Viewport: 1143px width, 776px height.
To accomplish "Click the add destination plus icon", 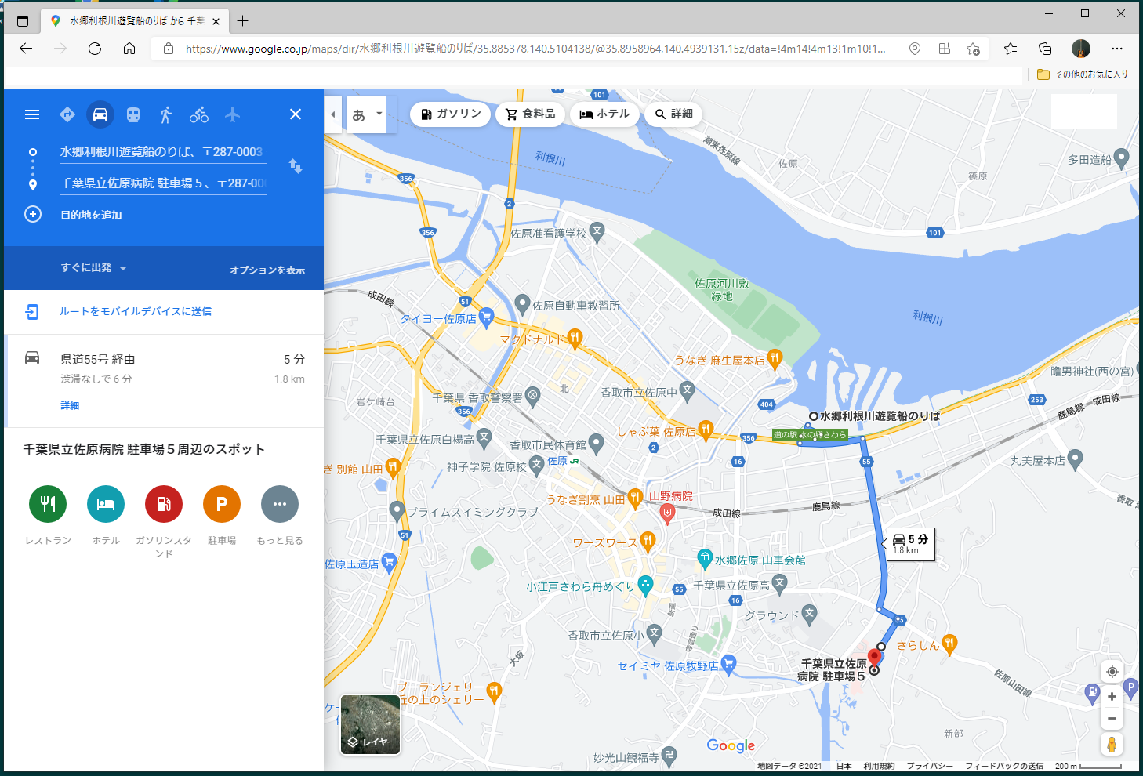I will (33, 214).
